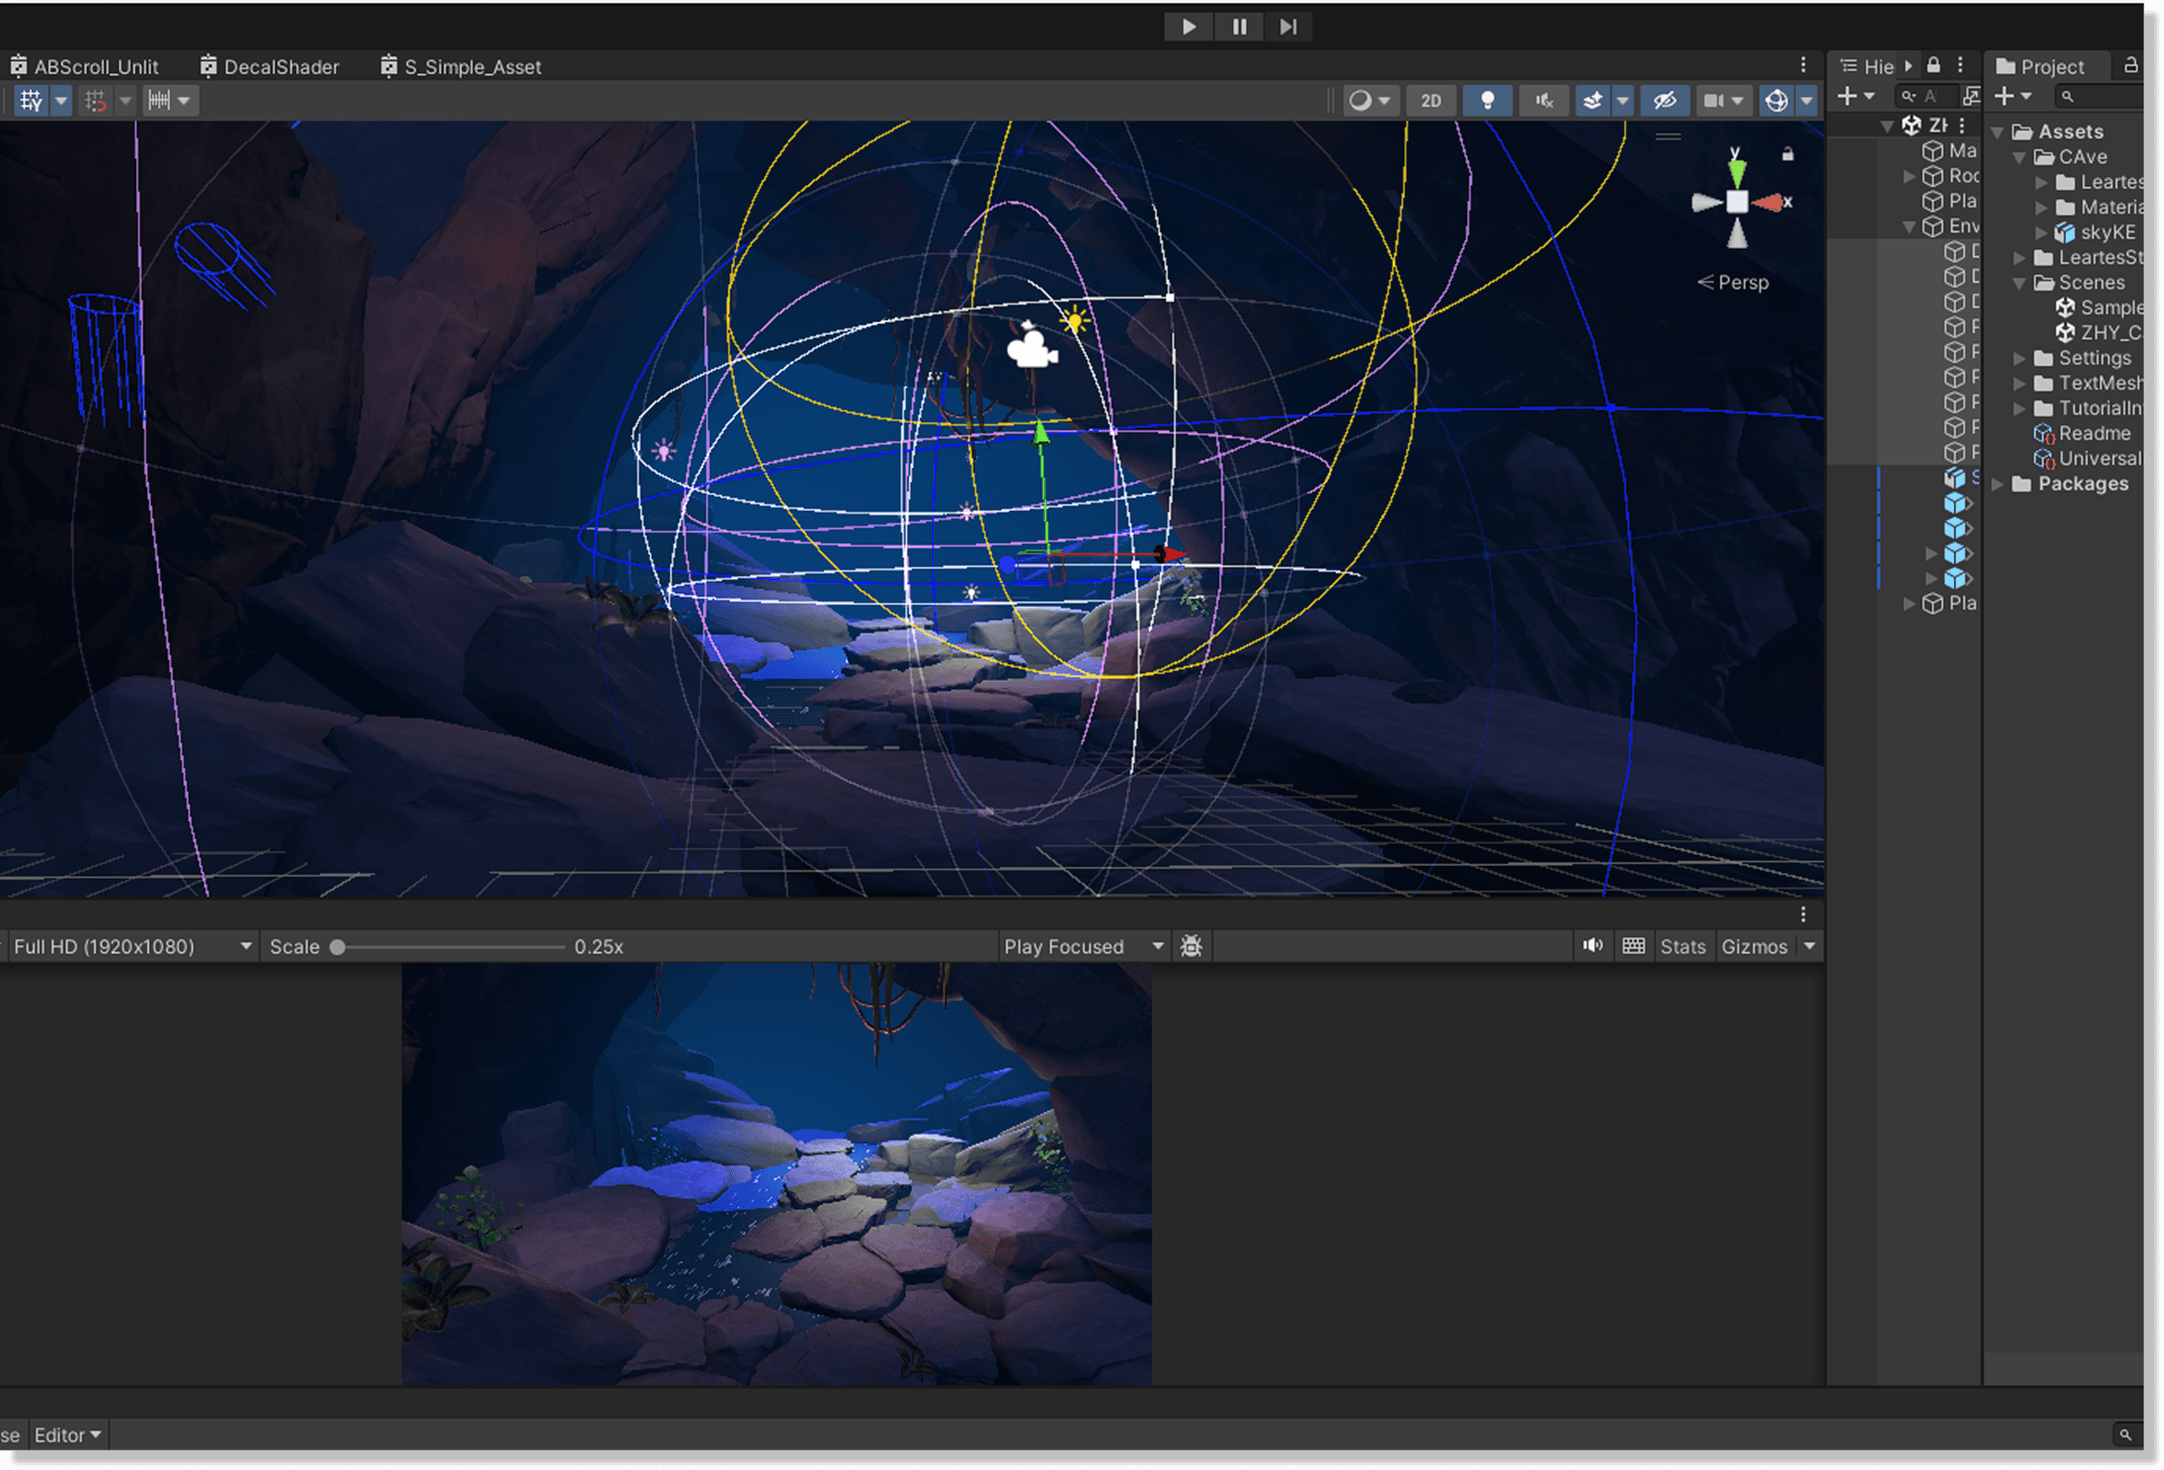Open the Full HD resolution dropdown
2164x1470 pixels.
coord(131,945)
